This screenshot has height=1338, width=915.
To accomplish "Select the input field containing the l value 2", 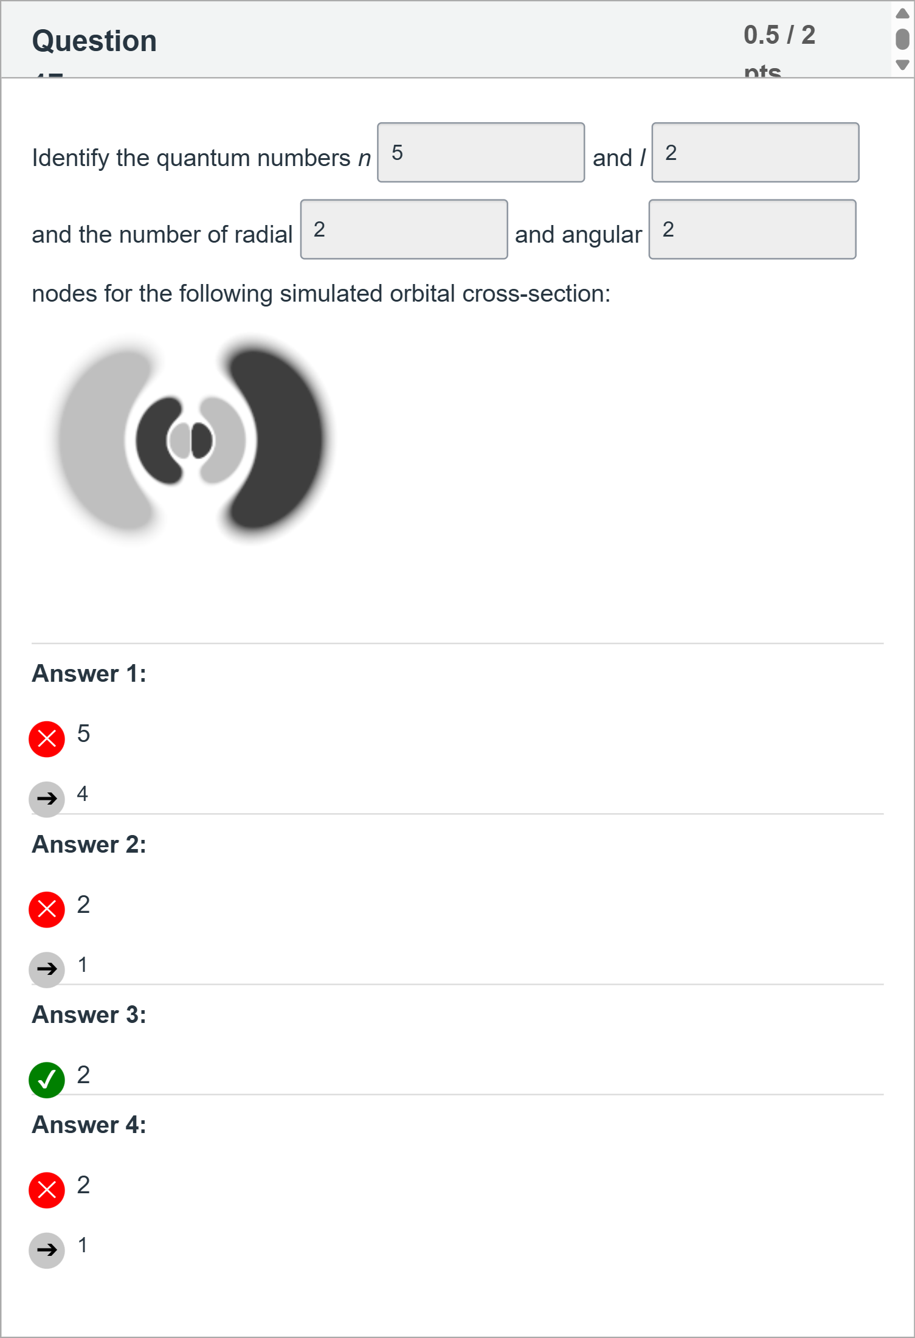I will point(754,153).
